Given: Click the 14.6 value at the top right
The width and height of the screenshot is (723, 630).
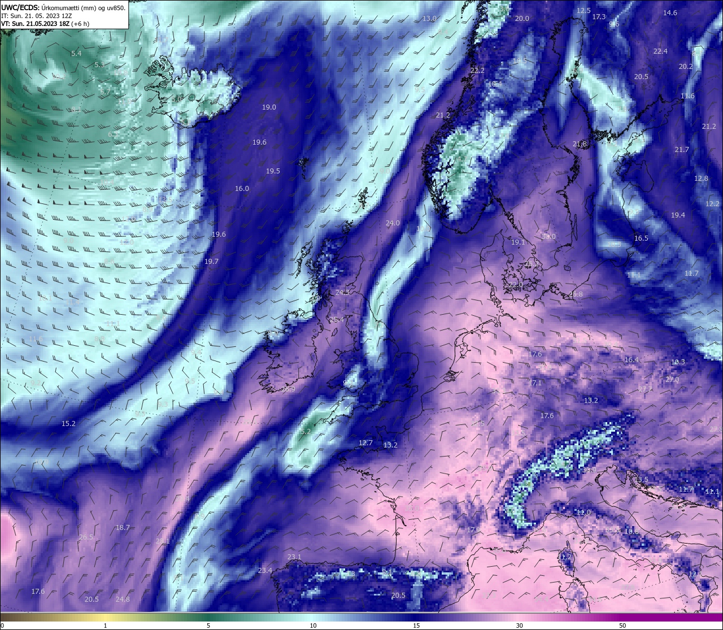Looking at the screenshot, I should (670, 12).
